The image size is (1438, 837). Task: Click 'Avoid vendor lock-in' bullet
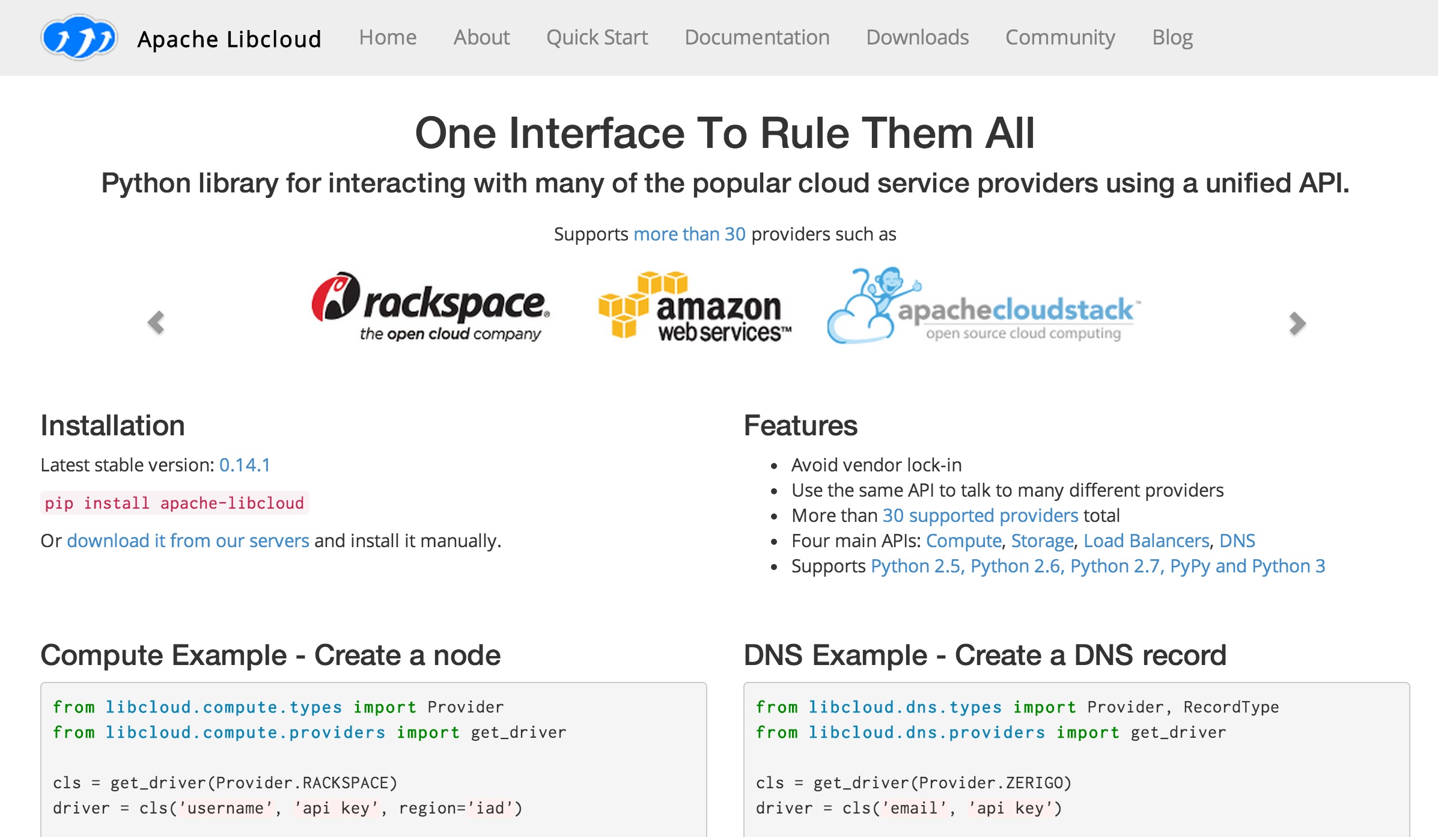(876, 465)
